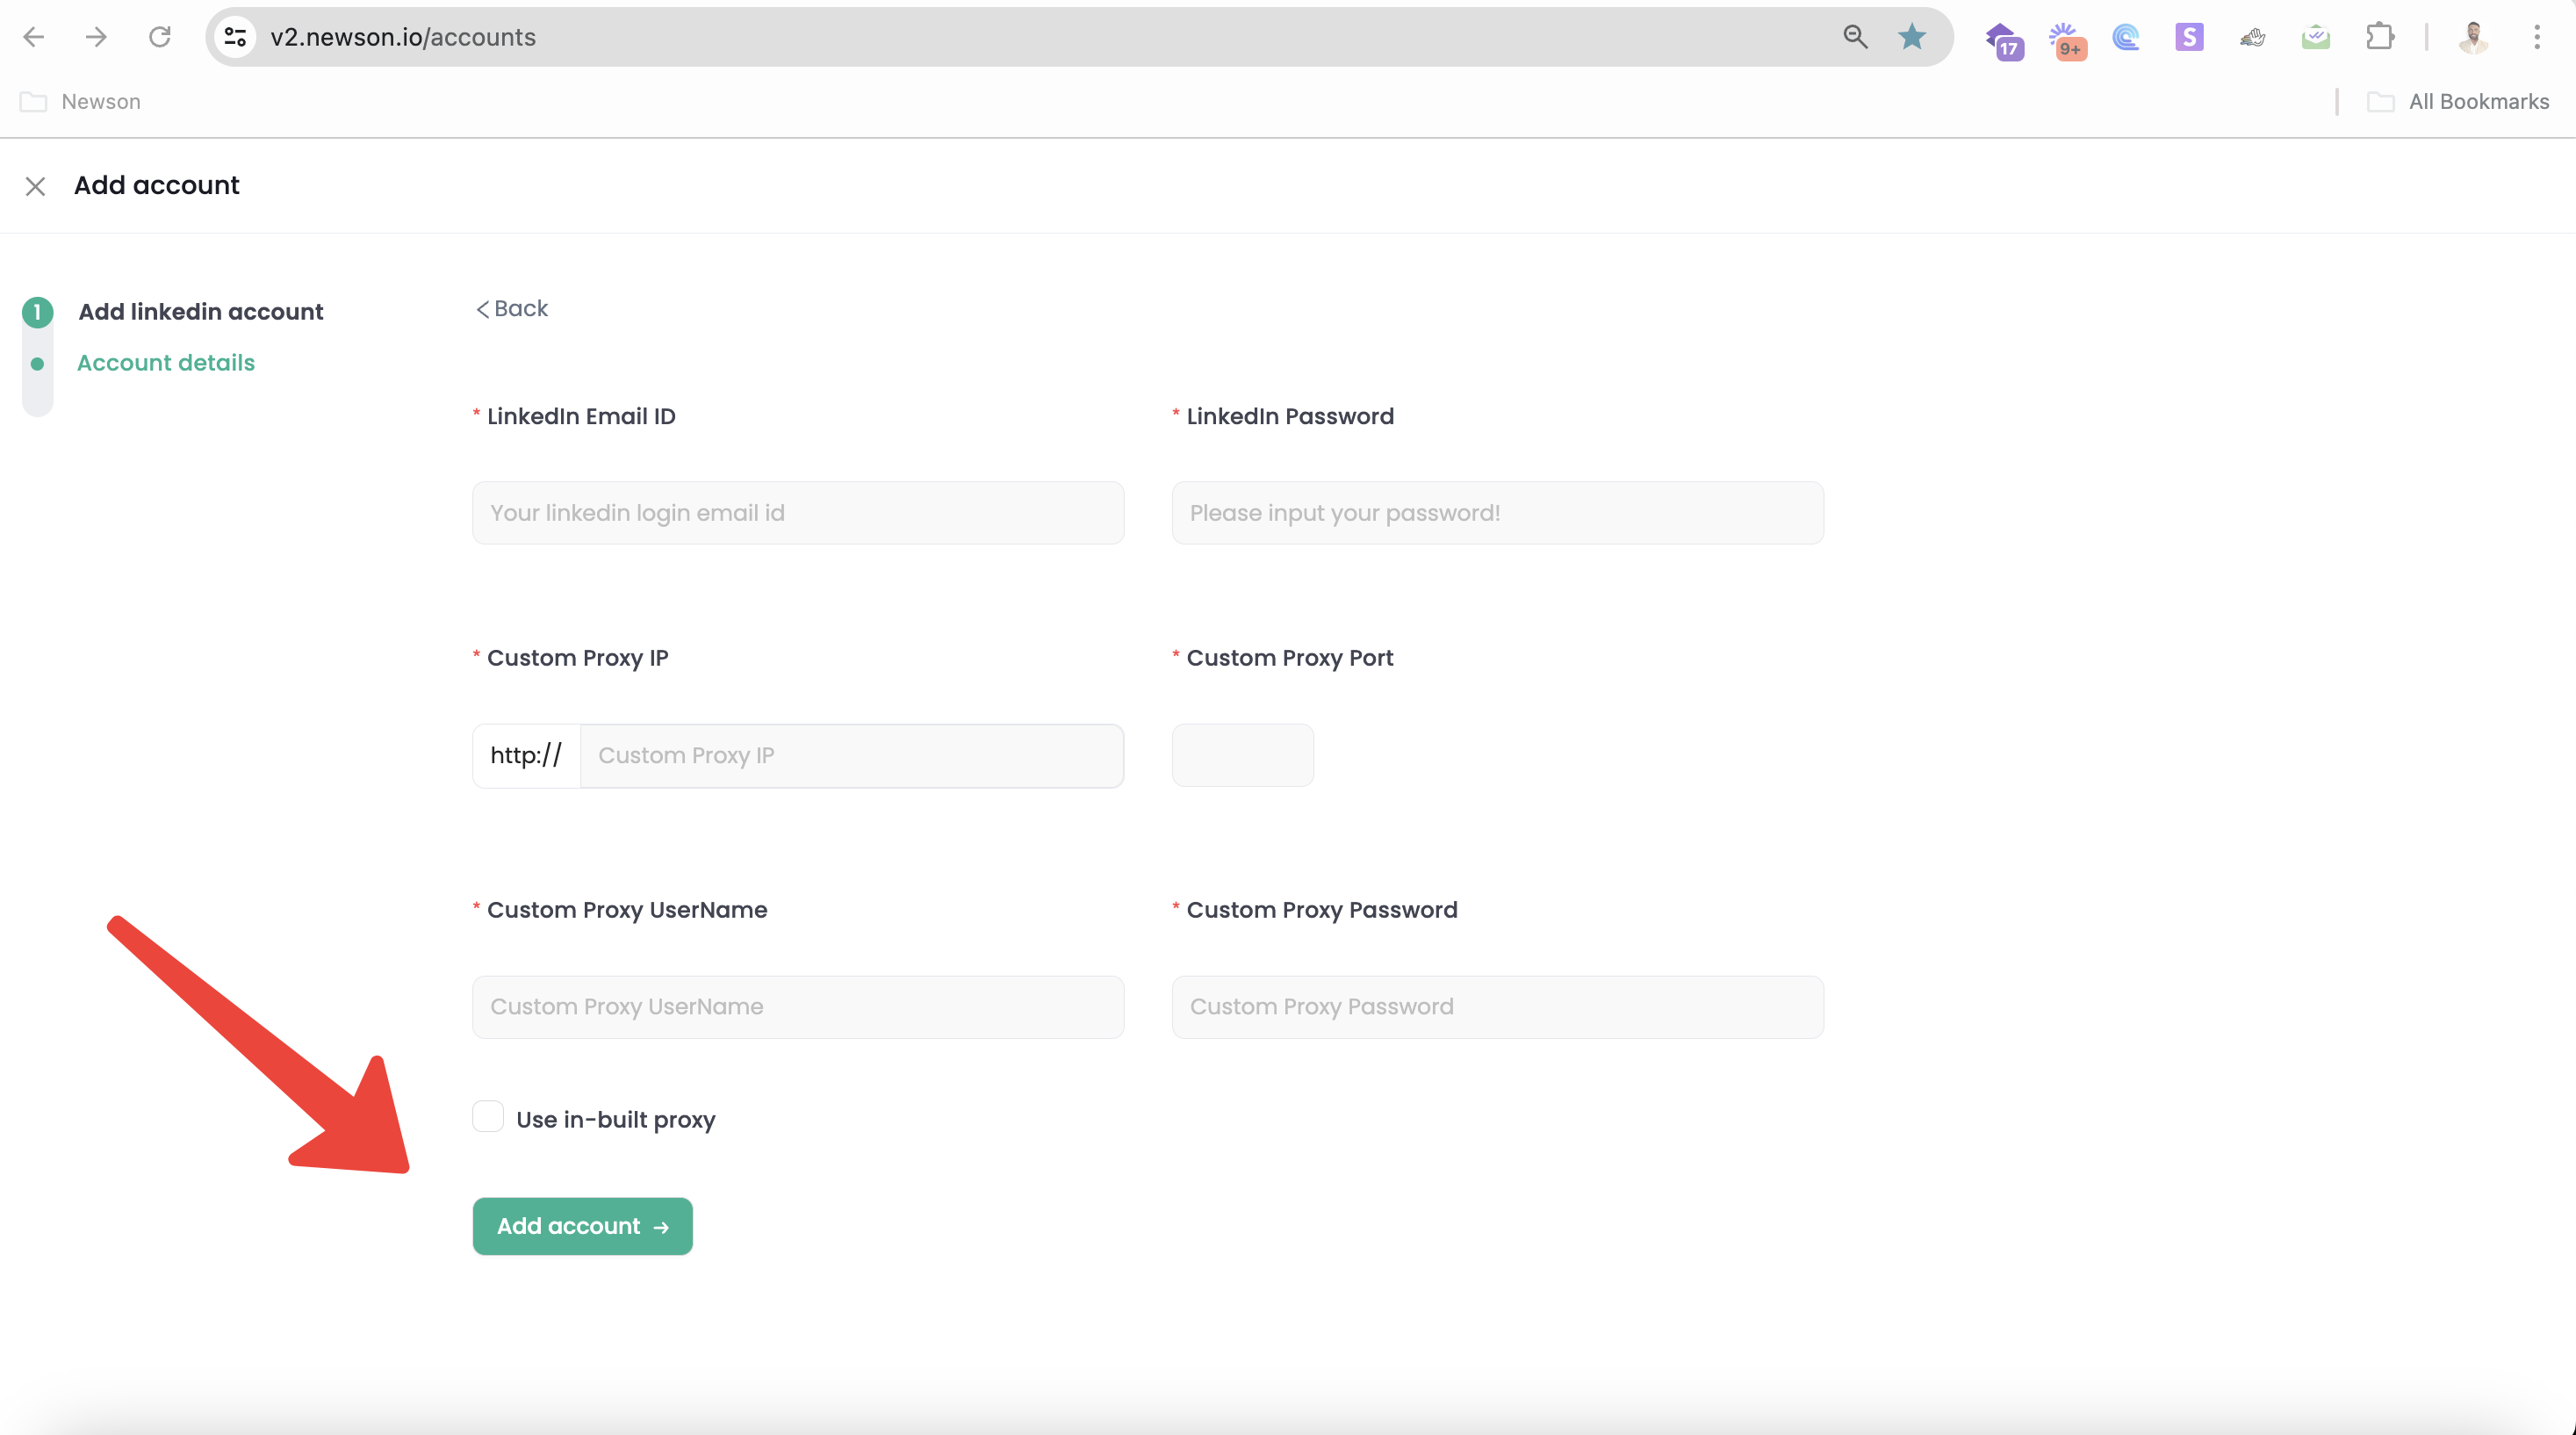The image size is (2576, 1435).
Task: Open Chrome three-dot menu
Action: click(x=2537, y=37)
